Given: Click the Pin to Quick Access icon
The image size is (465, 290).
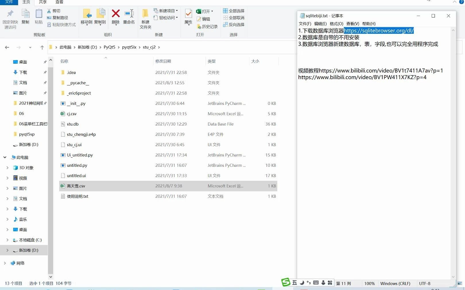Looking at the screenshot, I should 10,14.
